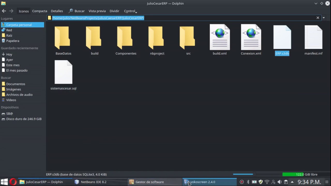
Task: Select the Componentes folder
Action: (x=126, y=41)
